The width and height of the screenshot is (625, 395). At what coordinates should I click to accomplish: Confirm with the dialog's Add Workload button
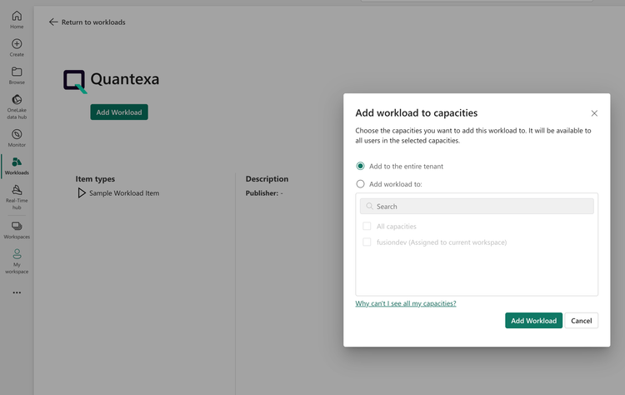coord(533,321)
